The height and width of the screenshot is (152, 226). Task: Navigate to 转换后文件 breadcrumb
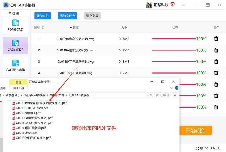(x=57, y=95)
